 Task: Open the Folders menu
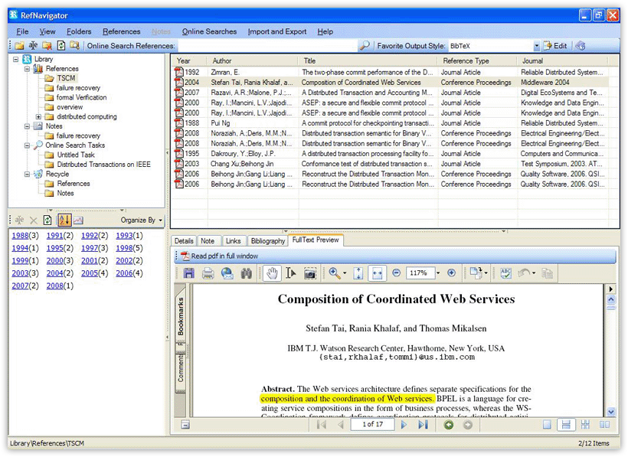(79, 31)
